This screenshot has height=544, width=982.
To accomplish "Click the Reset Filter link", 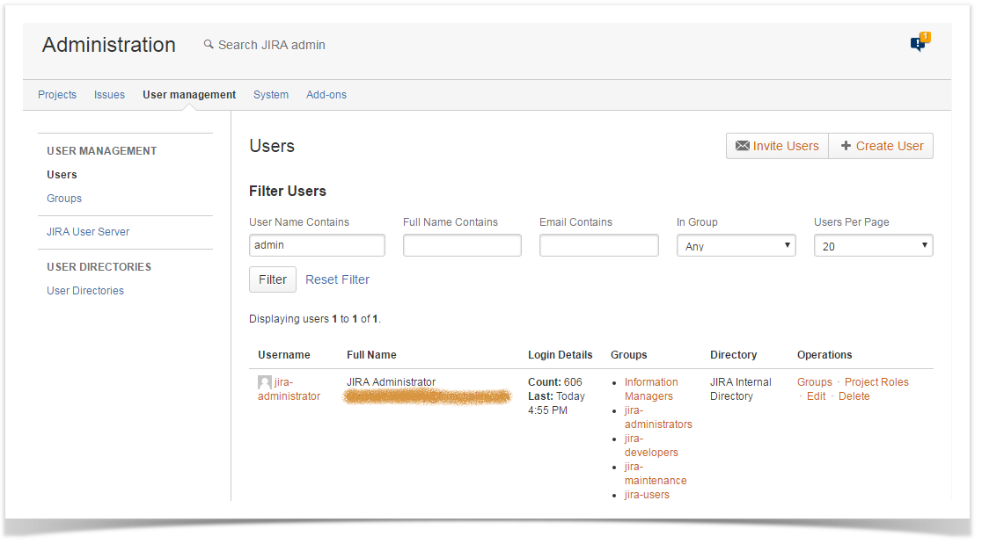I will coord(337,279).
